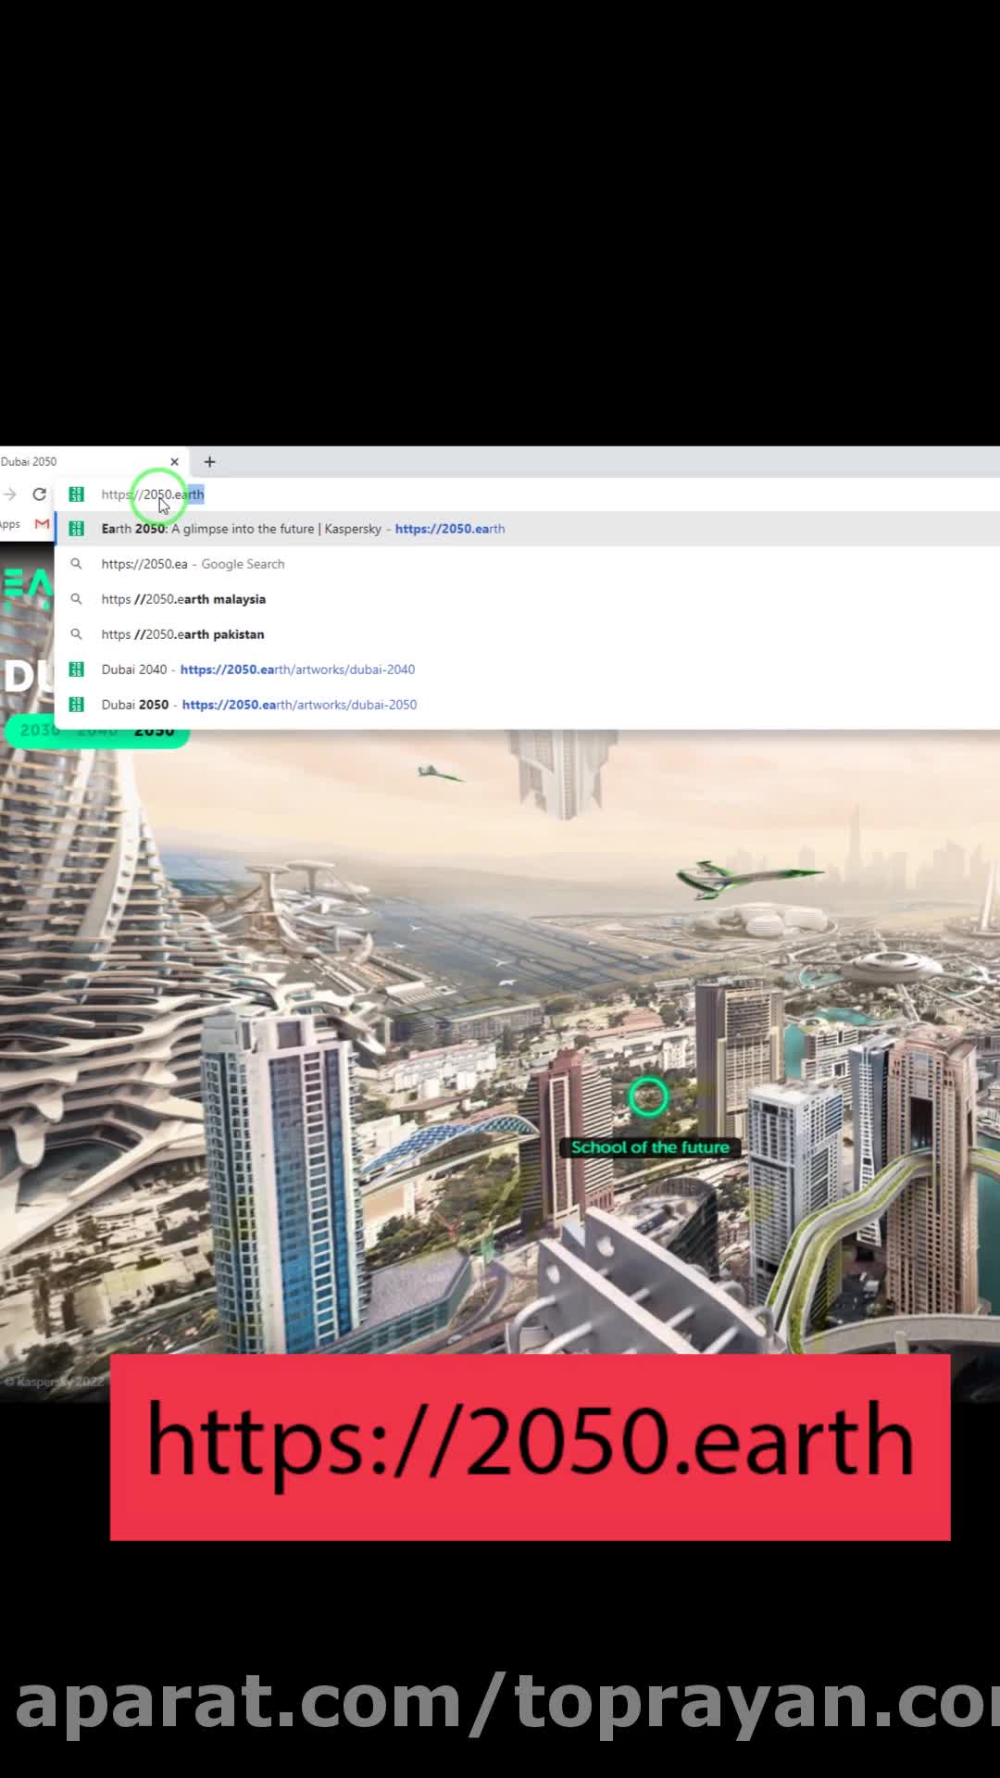Pick the 2050.earth malaysia suggestion

click(x=528, y=599)
